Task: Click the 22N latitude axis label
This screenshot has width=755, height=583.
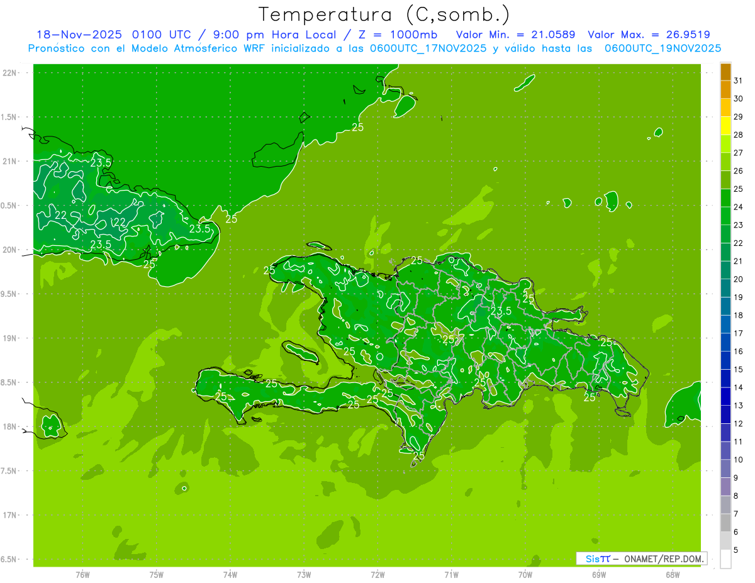Action: 11,73
